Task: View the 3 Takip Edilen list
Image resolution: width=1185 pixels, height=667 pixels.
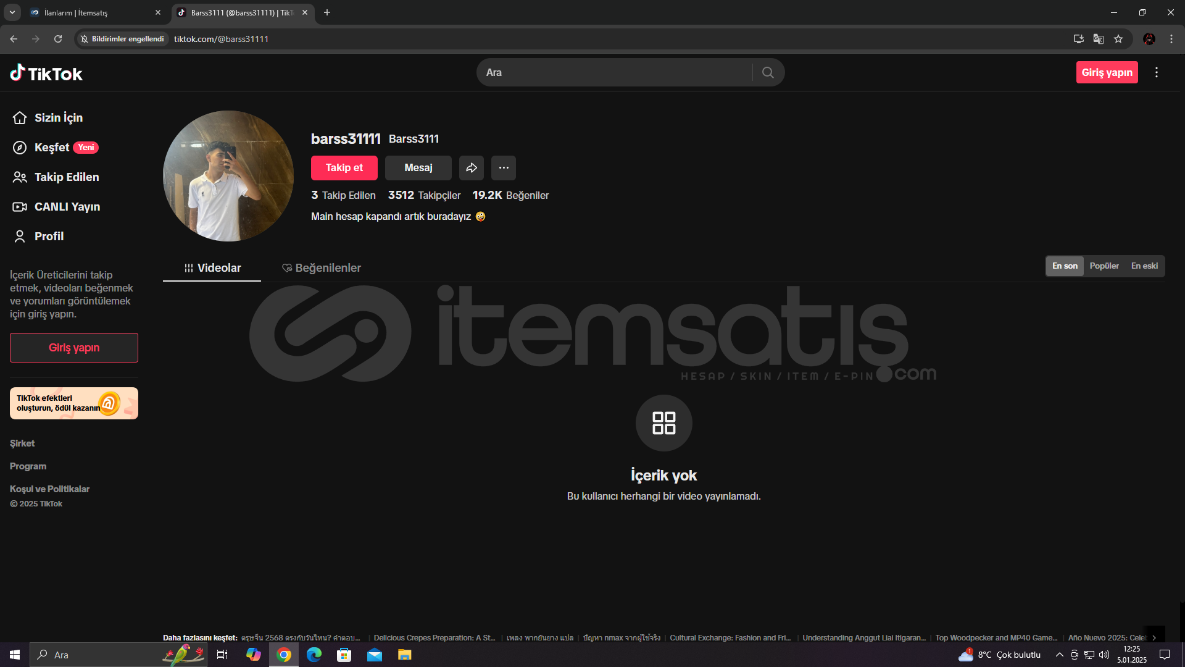Action: (343, 195)
